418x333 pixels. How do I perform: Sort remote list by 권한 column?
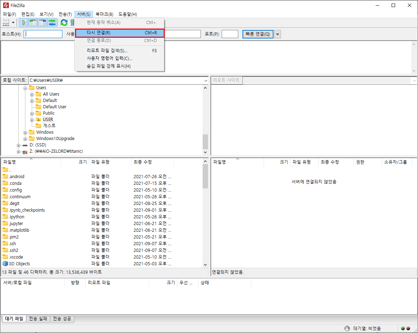[368, 162]
